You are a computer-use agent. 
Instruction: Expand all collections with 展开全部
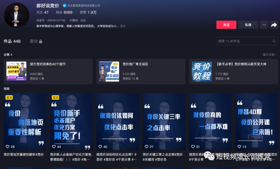(x=270, y=55)
